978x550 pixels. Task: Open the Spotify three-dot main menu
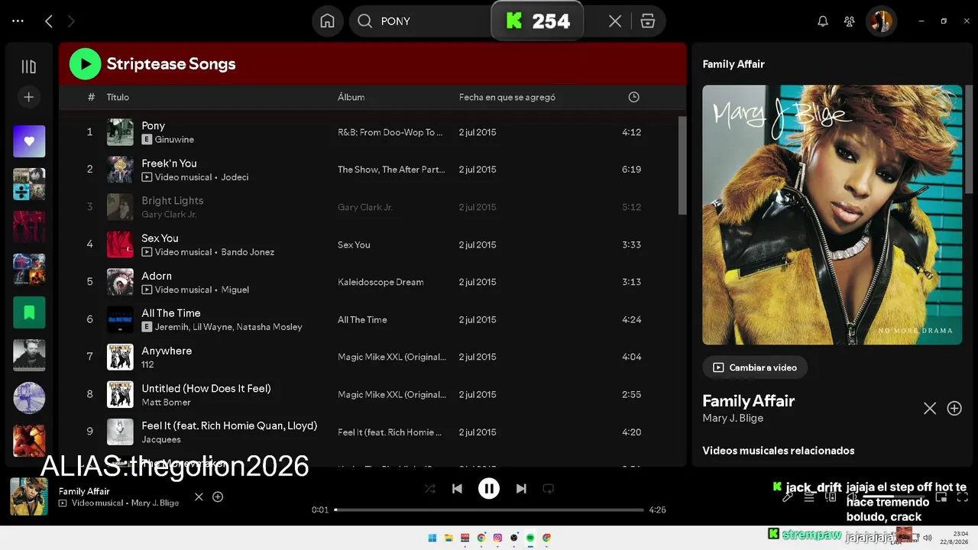[x=18, y=21]
